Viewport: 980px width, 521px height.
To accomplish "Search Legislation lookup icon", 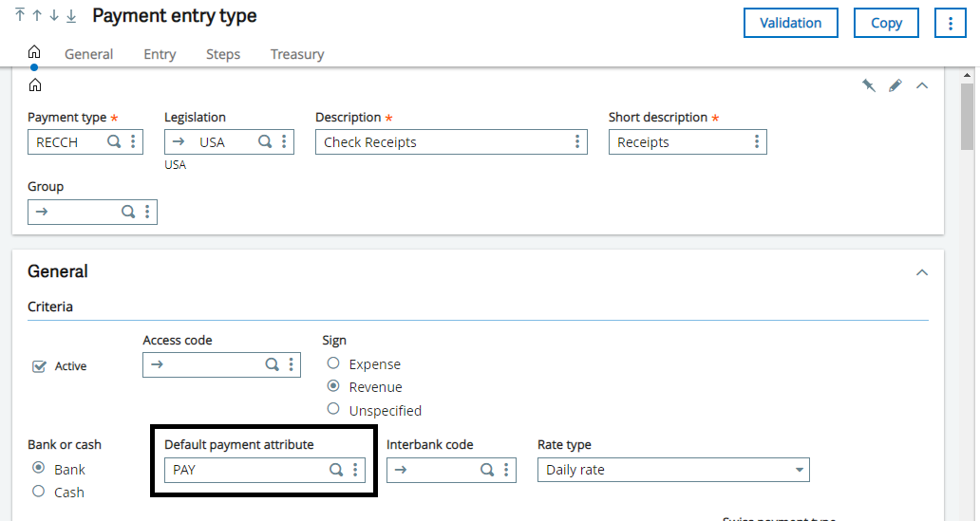I will coord(265,141).
